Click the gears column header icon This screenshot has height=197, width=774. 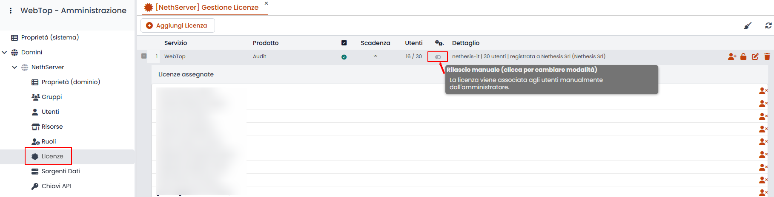click(439, 43)
